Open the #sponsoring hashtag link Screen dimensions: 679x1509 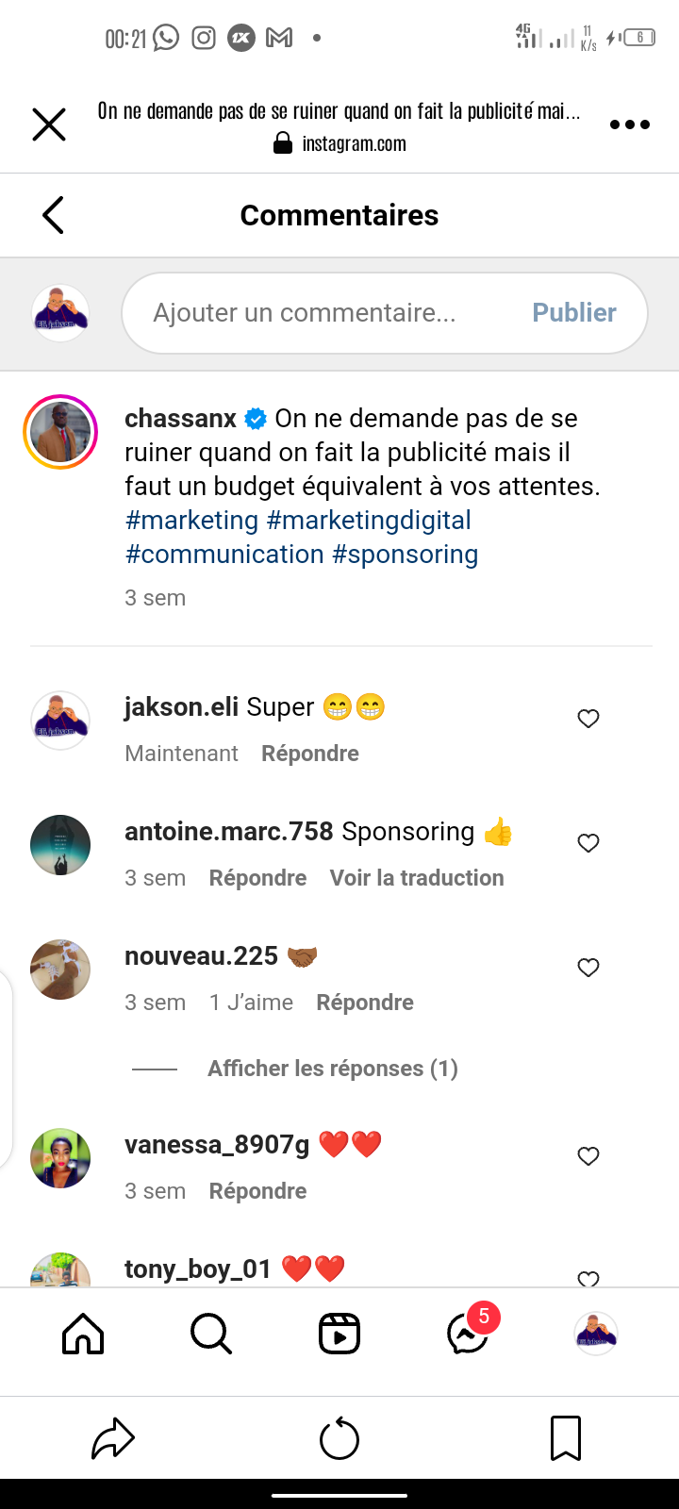pos(405,555)
